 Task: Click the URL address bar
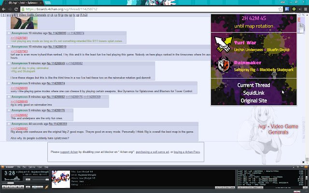click(150, 9)
